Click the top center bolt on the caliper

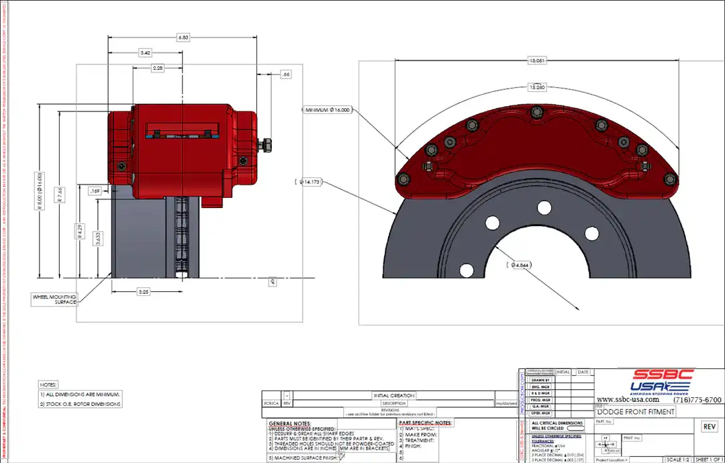point(535,111)
